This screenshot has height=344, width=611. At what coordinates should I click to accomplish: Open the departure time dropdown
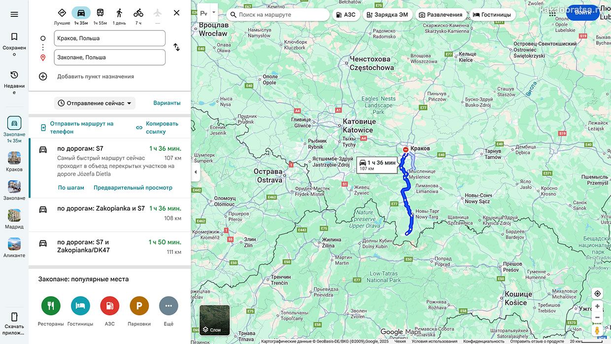(95, 103)
